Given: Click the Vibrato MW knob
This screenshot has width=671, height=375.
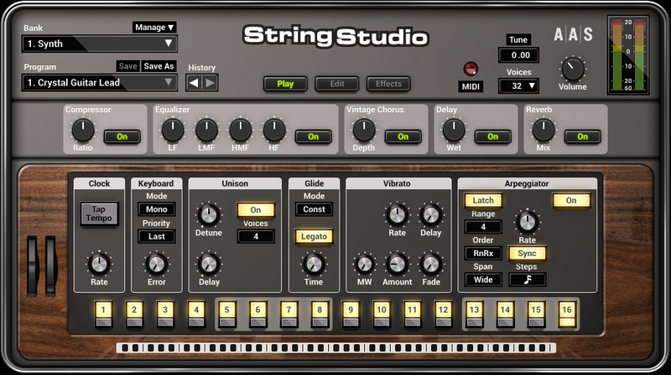Looking at the screenshot, I should pos(364,265).
